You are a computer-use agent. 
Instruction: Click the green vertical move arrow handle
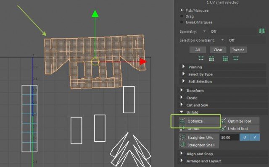pos(95,14)
